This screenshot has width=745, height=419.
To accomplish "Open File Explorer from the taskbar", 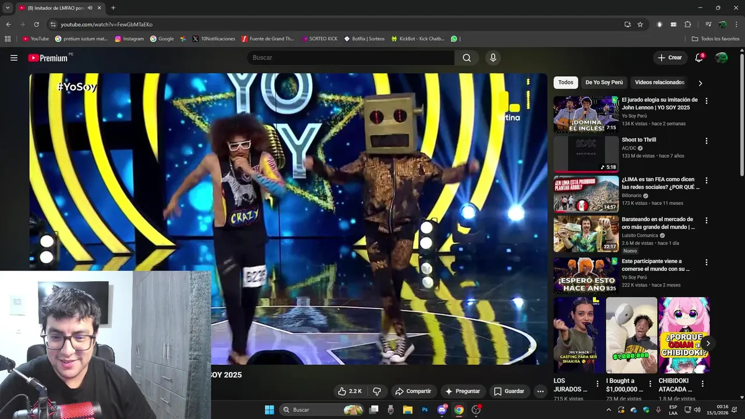I will pyautogui.click(x=408, y=410).
